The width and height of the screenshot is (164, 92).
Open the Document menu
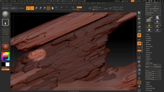click(16, 3)
